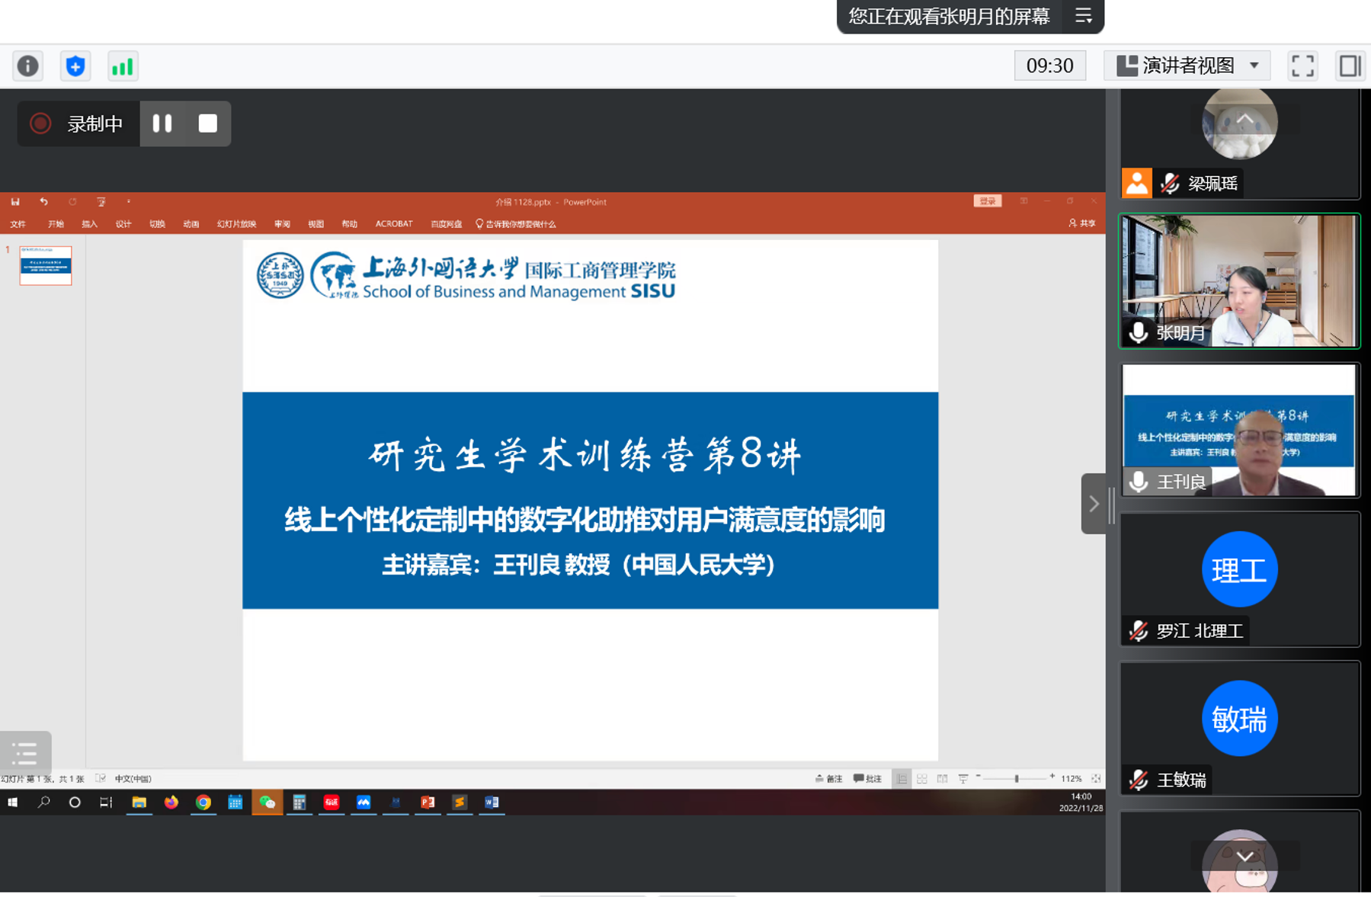Open the floating list menu icon
Viewport: 1371px width, 897px height.
(x=25, y=753)
